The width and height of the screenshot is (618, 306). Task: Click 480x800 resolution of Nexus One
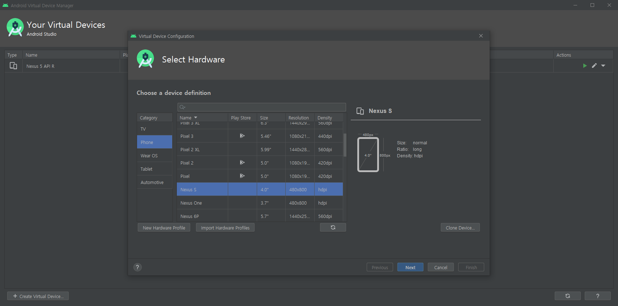click(298, 203)
